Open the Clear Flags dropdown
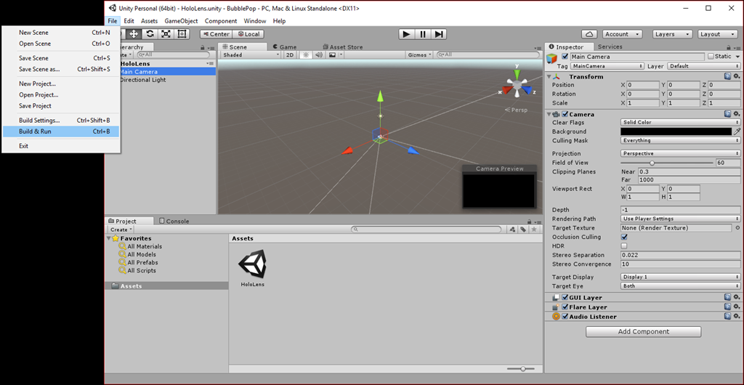Viewport: 744px width, 385px height. pyautogui.click(x=680, y=122)
